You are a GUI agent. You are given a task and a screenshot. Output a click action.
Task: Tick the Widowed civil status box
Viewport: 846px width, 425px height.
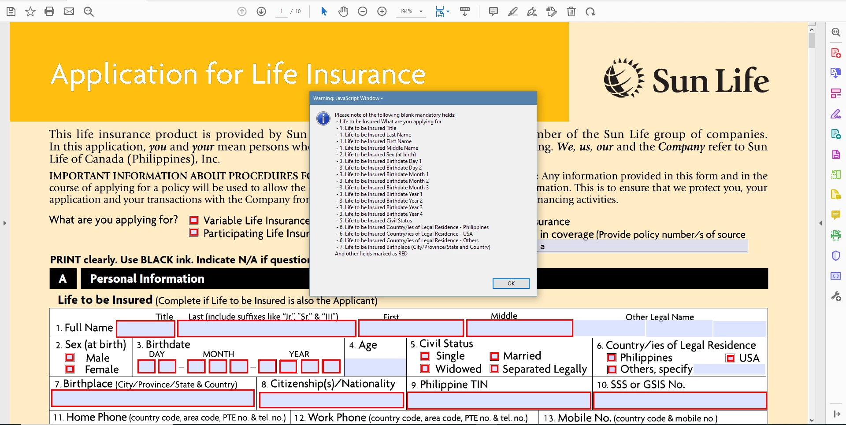point(425,368)
